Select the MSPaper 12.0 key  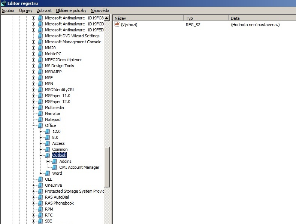[58, 102]
